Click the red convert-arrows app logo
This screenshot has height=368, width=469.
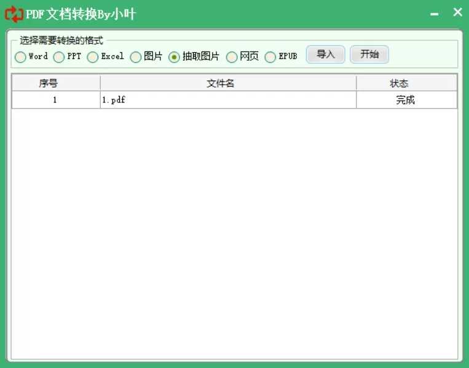point(14,14)
